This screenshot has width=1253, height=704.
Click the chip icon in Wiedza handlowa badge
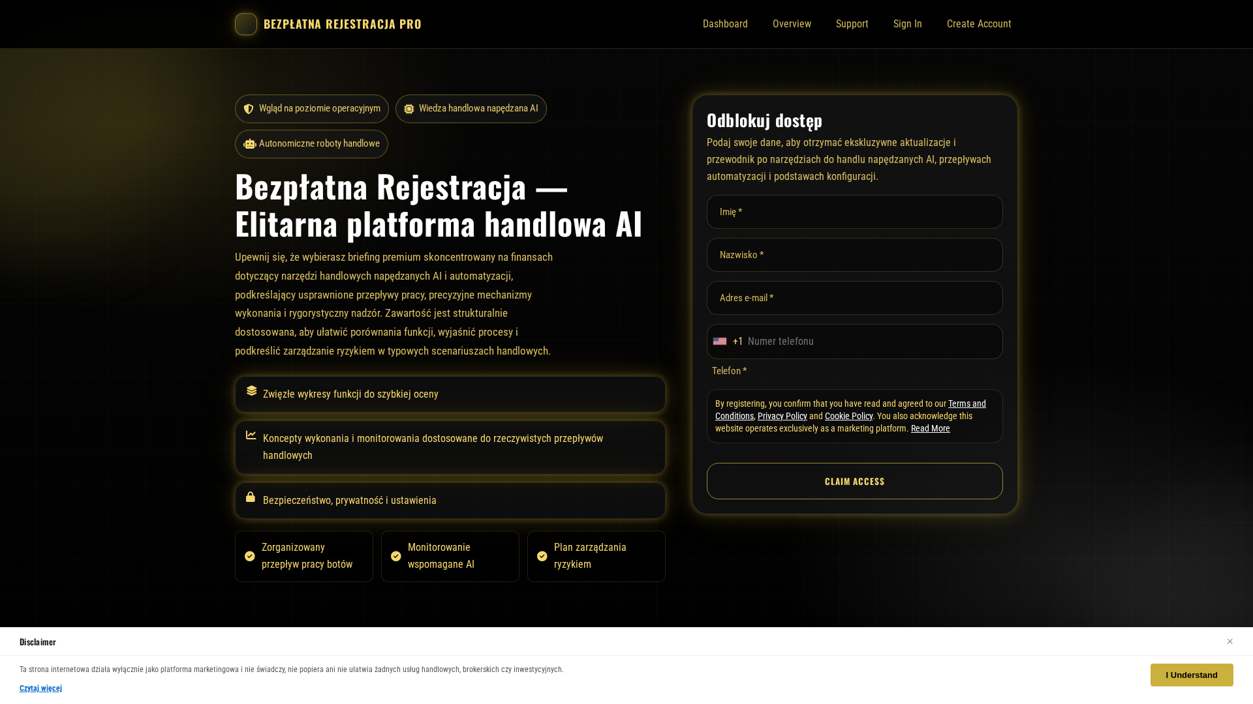tap(409, 109)
